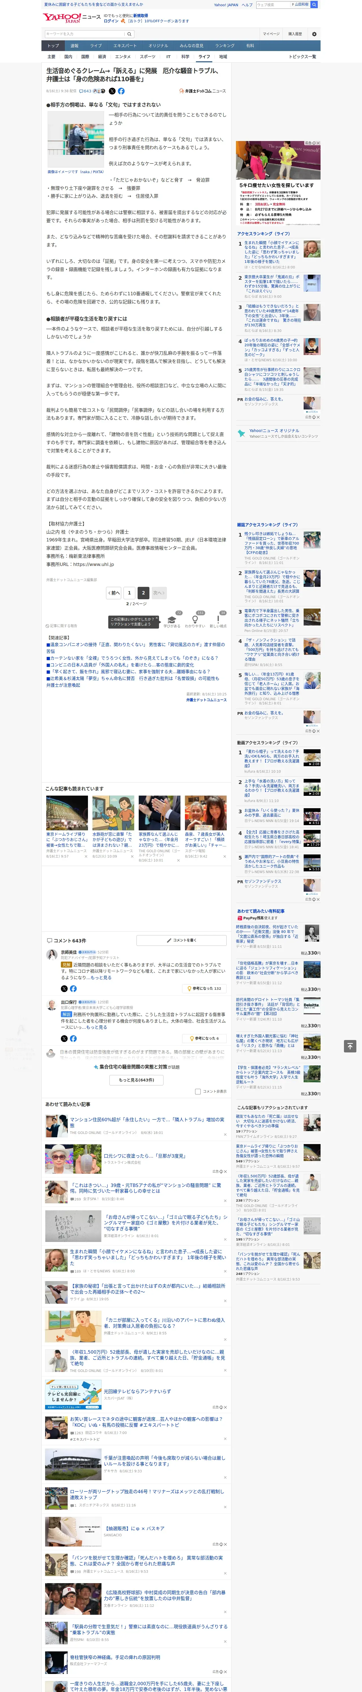Image resolution: width=362 pixels, height=1692 pixels.
Task: Click the scroll-to-top arrow button
Action: point(350,1046)
